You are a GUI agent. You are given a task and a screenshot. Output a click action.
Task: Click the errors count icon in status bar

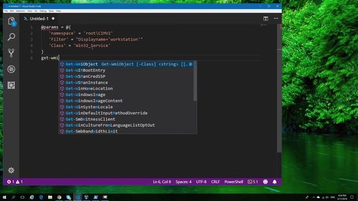pyautogui.click(x=9, y=181)
